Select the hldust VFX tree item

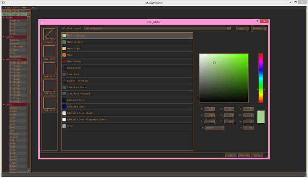18,140
